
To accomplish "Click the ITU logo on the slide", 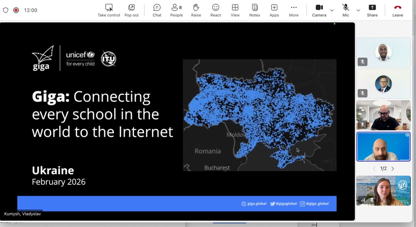I will coord(109,59).
